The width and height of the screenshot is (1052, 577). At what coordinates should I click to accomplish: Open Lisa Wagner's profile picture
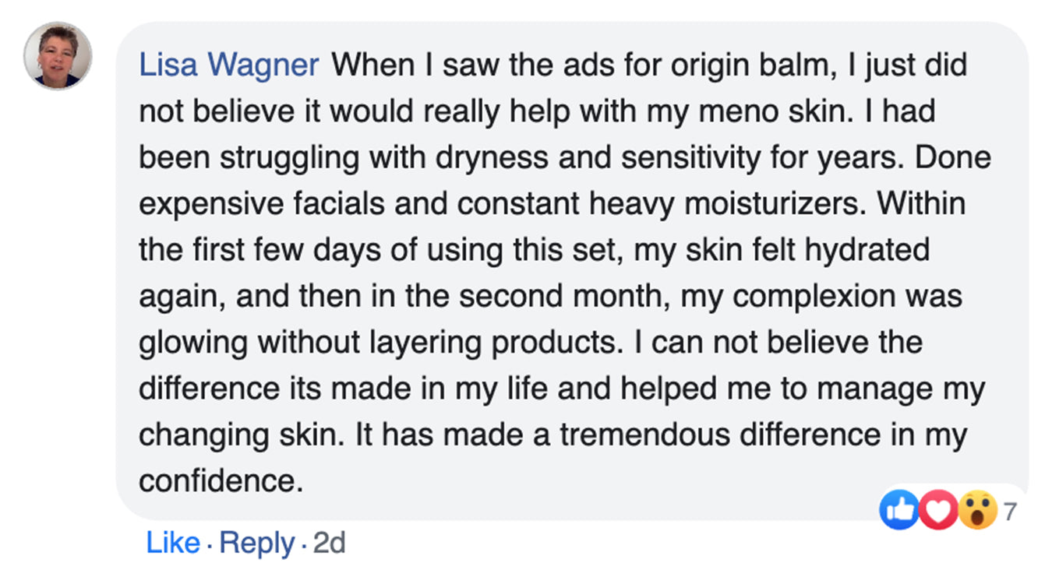click(x=58, y=56)
